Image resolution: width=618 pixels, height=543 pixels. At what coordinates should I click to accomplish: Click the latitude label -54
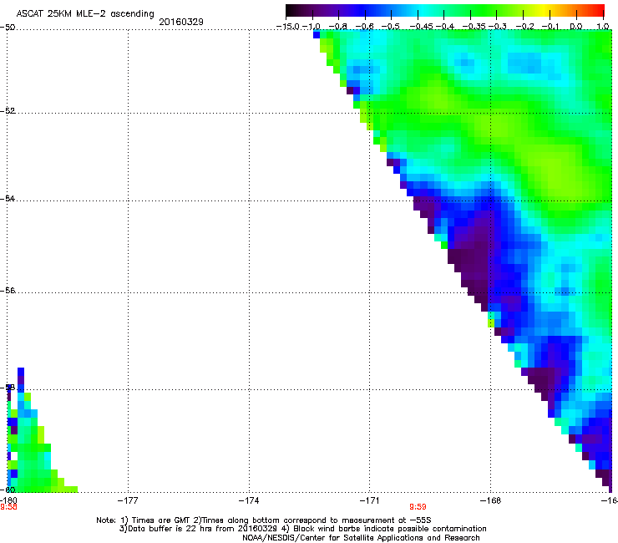8,198
